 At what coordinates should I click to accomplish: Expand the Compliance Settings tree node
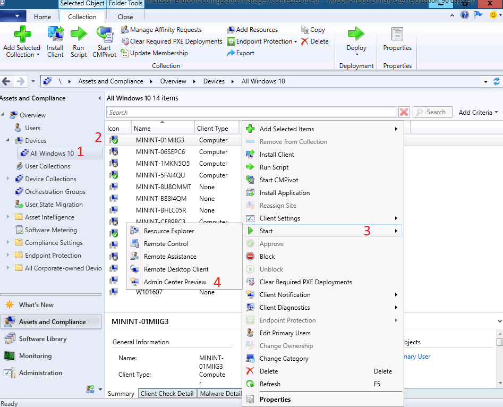8,242
